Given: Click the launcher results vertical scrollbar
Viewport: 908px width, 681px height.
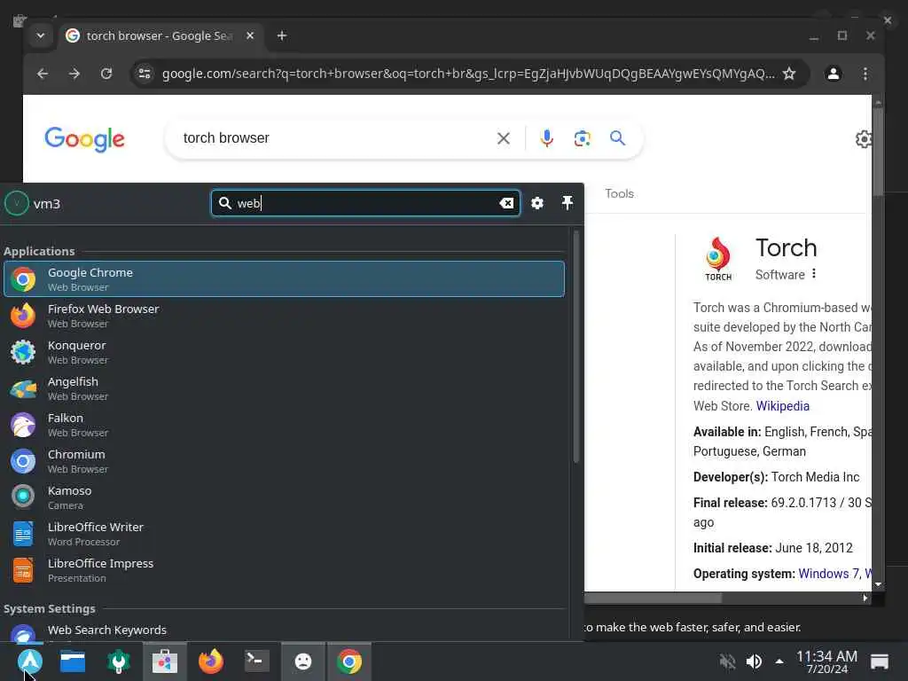Looking at the screenshot, I should [x=575, y=347].
